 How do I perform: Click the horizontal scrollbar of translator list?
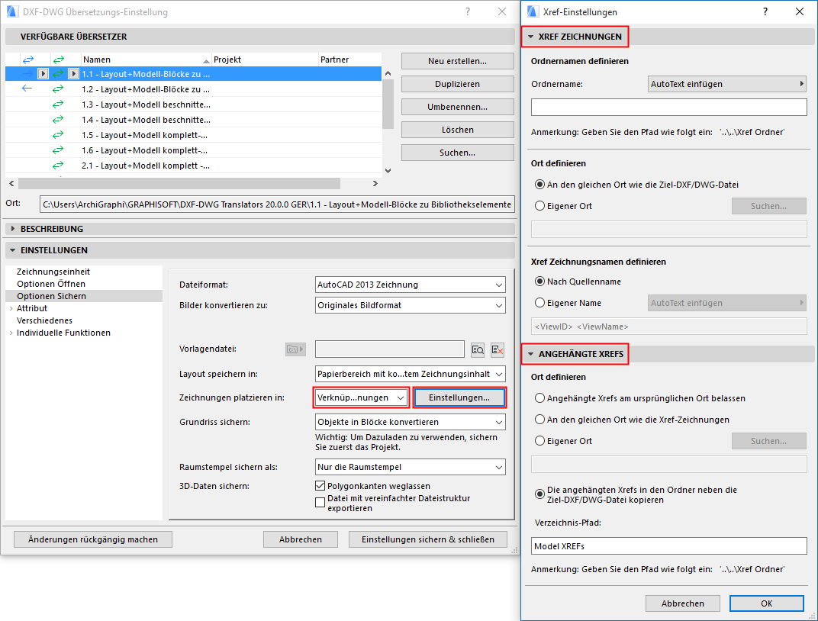click(179, 184)
